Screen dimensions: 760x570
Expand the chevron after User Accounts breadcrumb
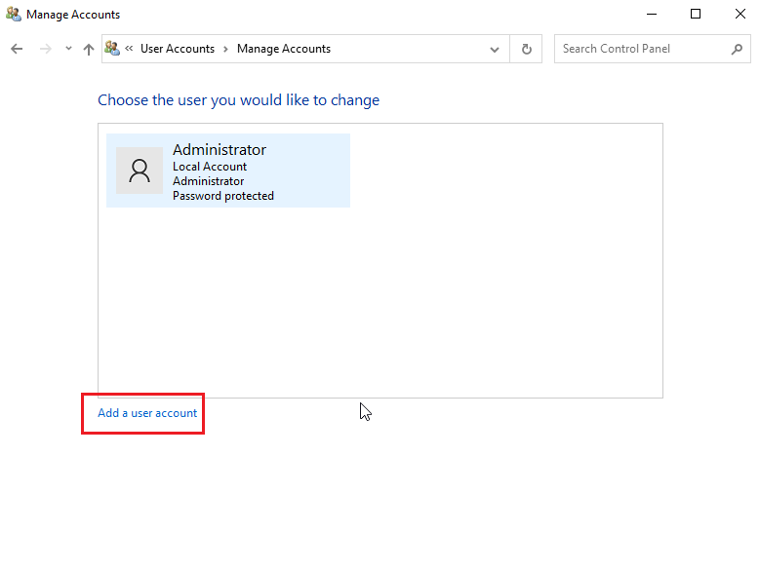pyautogui.click(x=225, y=49)
